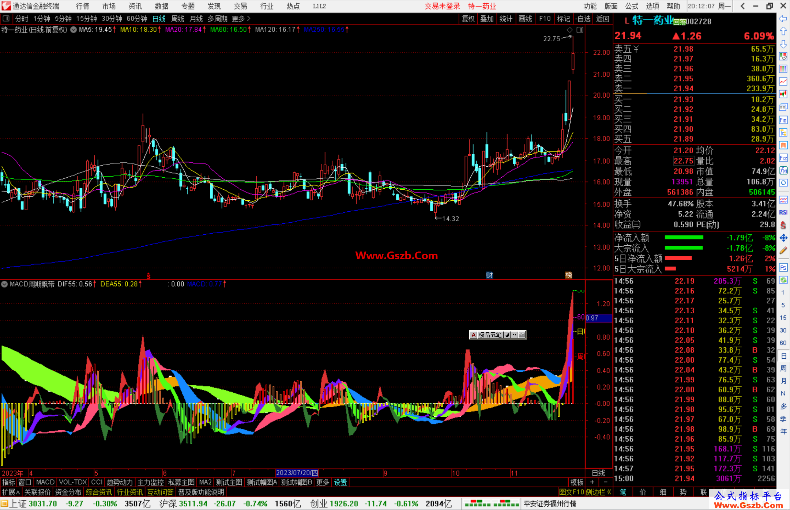Click the 画线 drawing button
The height and width of the screenshot is (510, 790).
[525, 19]
